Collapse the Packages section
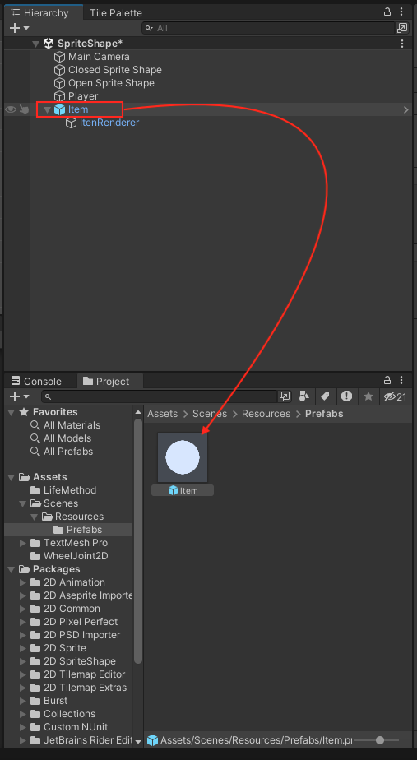The height and width of the screenshot is (760, 417). [x=12, y=569]
